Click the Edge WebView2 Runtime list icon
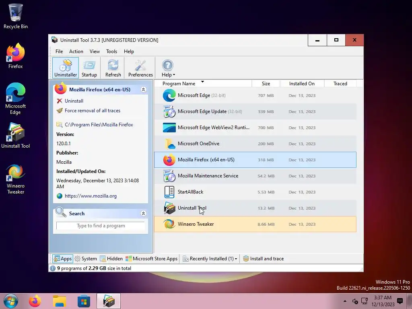 pyautogui.click(x=169, y=128)
